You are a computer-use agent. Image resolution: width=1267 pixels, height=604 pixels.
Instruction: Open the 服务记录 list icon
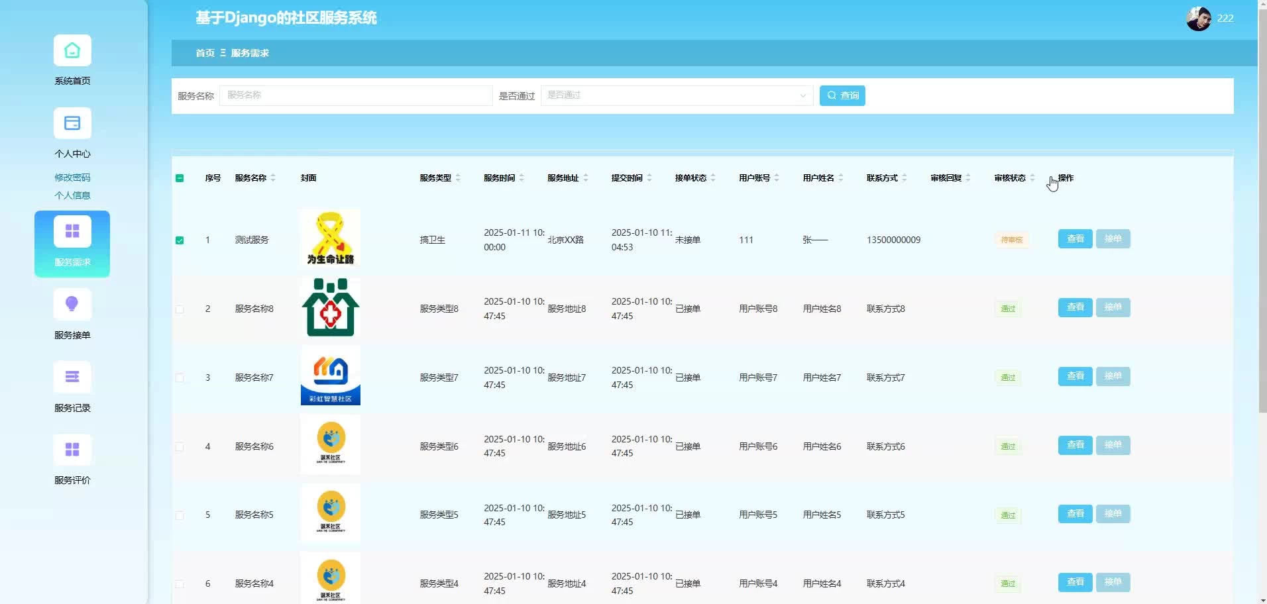tap(72, 377)
